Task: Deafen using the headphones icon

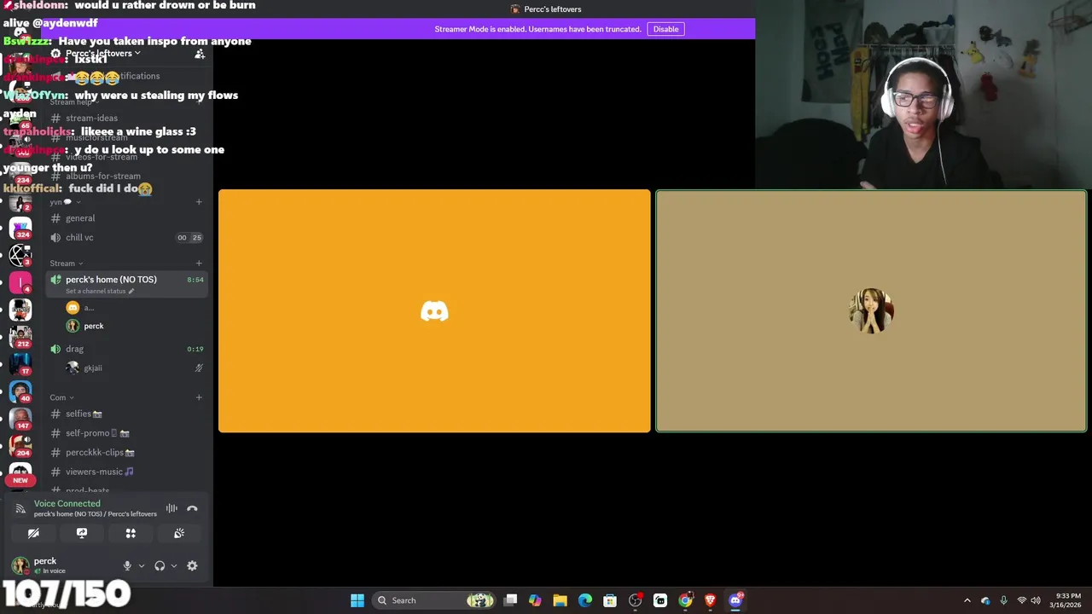Action: (160, 565)
